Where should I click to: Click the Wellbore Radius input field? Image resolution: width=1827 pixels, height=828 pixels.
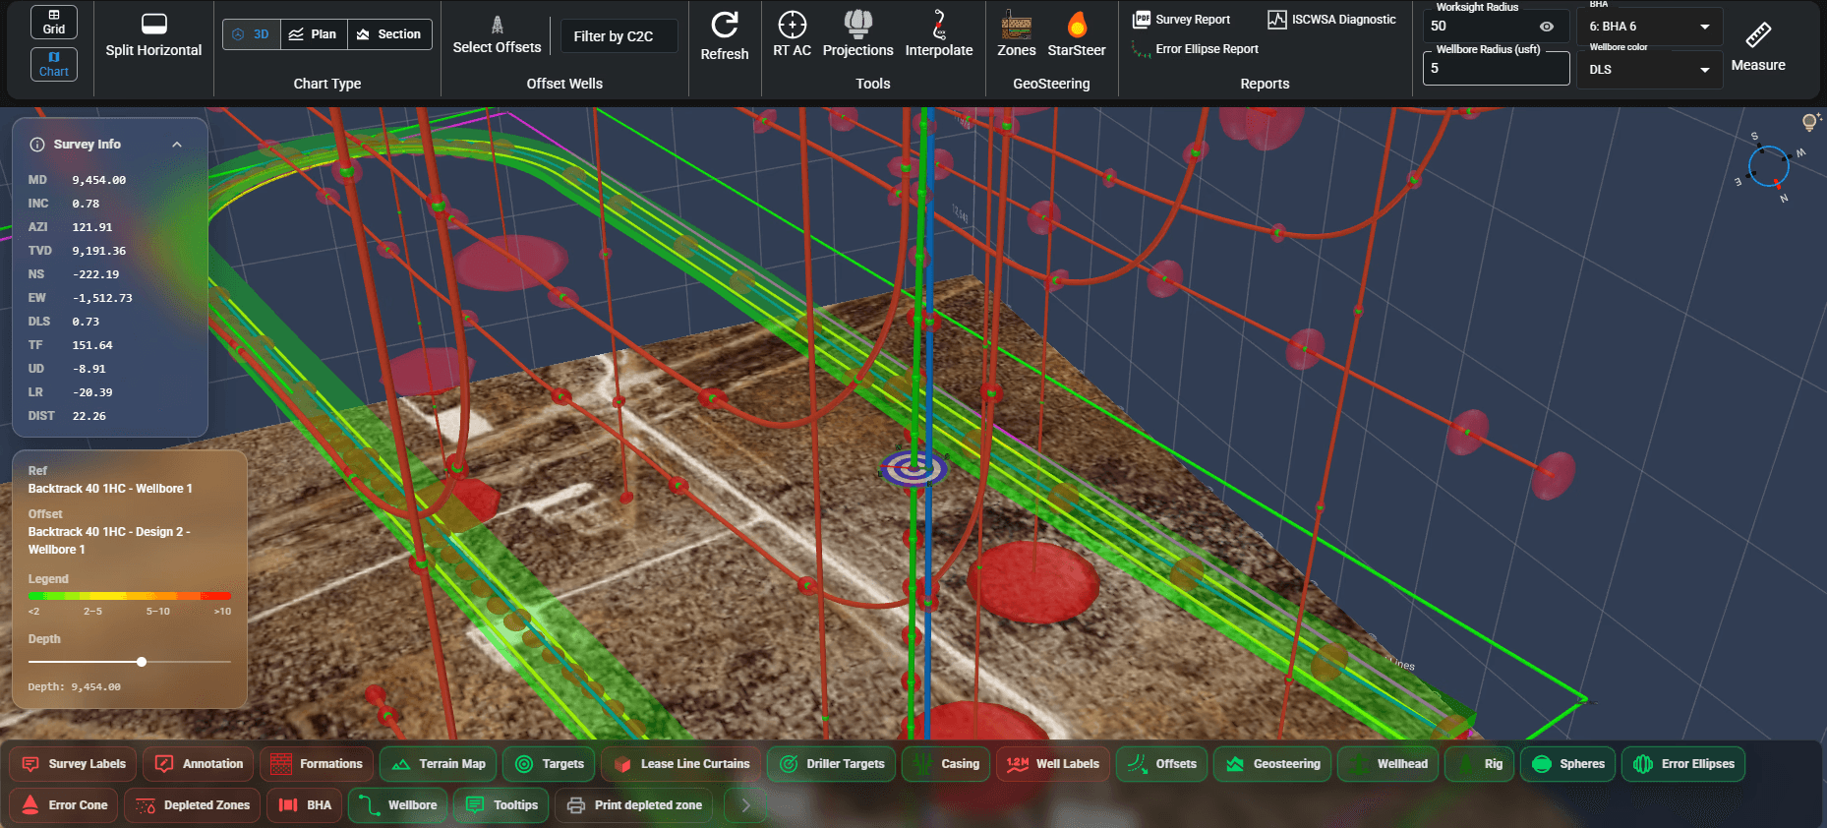point(1496,68)
